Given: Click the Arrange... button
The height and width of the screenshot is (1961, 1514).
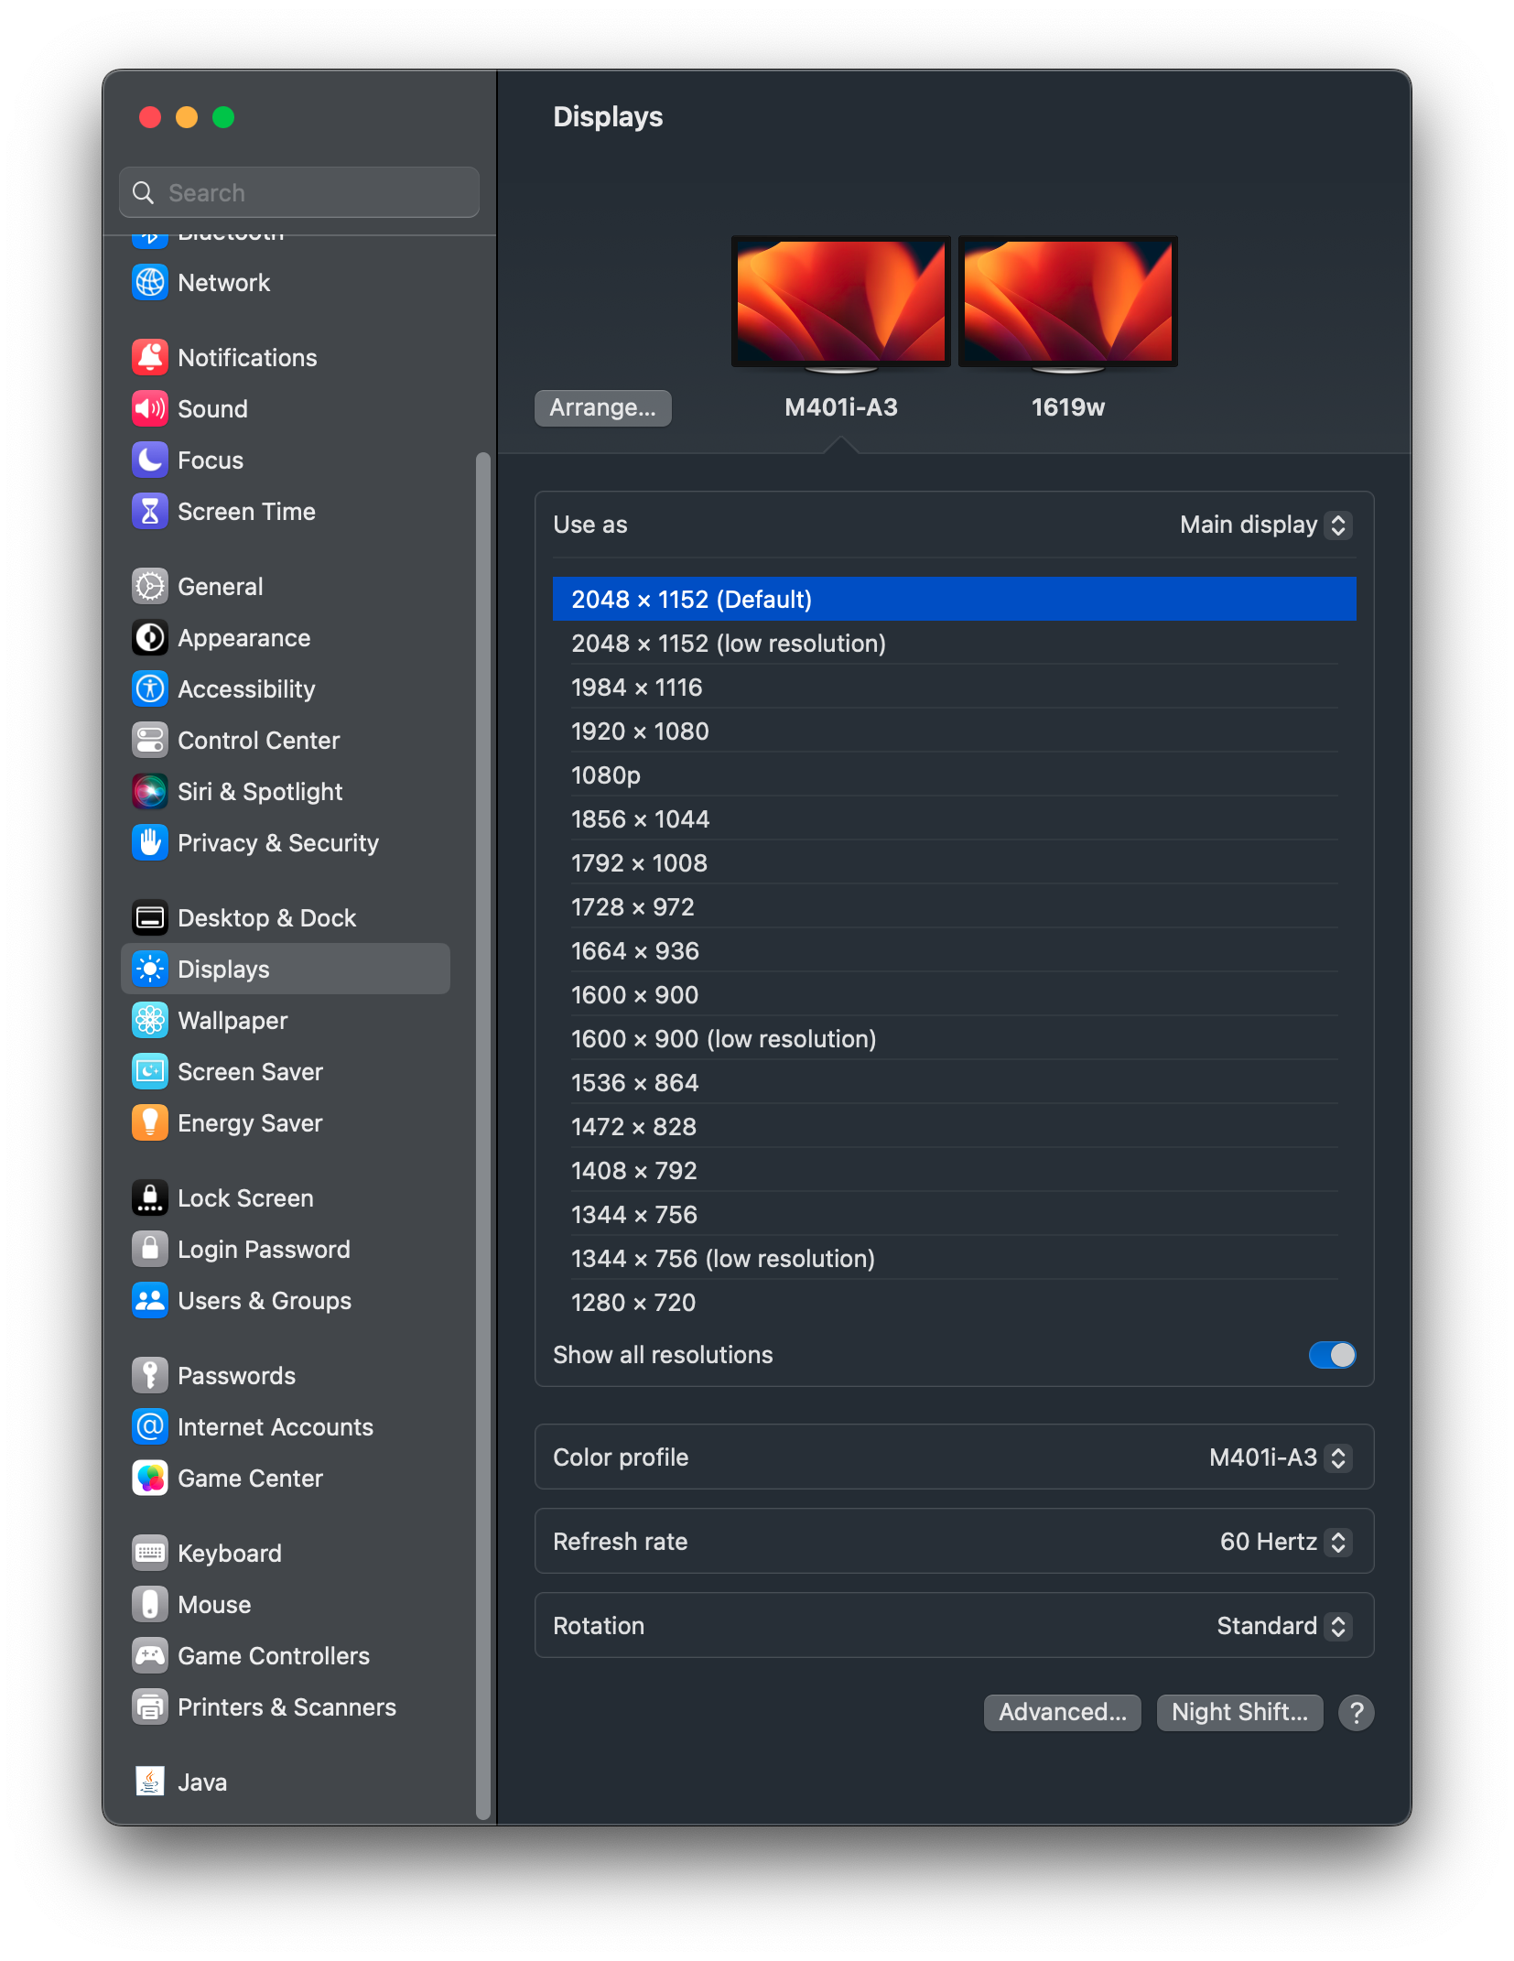Looking at the screenshot, I should 602,408.
